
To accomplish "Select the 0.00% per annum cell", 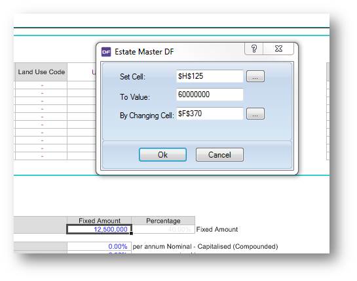I will pos(100,246).
